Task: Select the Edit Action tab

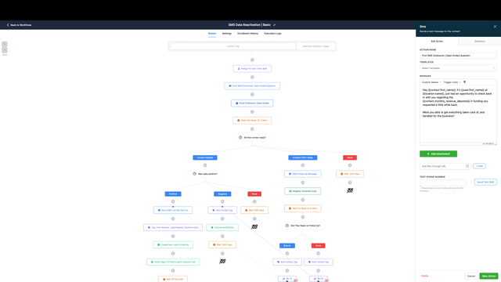Action: tap(437, 42)
